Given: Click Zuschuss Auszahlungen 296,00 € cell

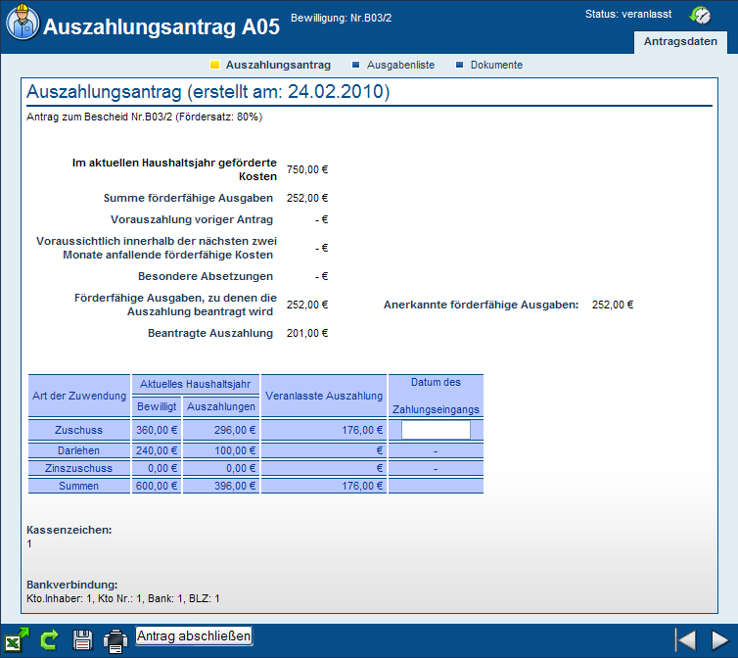Looking at the screenshot, I should point(221,430).
